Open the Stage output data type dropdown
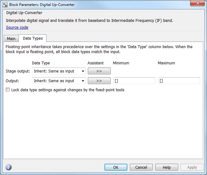The image size is (207, 175). [x=59, y=71]
